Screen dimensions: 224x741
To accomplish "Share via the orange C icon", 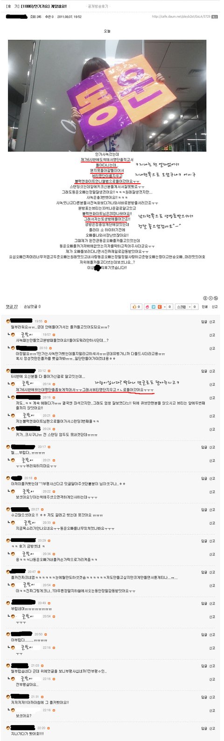I will [160, 307].
